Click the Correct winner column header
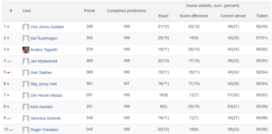Screen dimensions: 272x134 (233, 16)
